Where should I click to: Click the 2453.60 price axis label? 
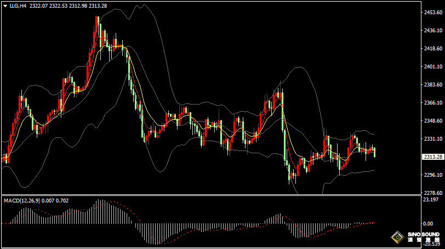[432, 12]
